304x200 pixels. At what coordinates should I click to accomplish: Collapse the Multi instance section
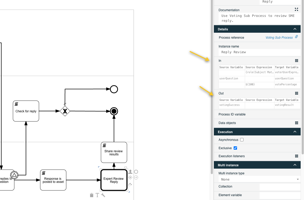pyautogui.click(x=295, y=165)
